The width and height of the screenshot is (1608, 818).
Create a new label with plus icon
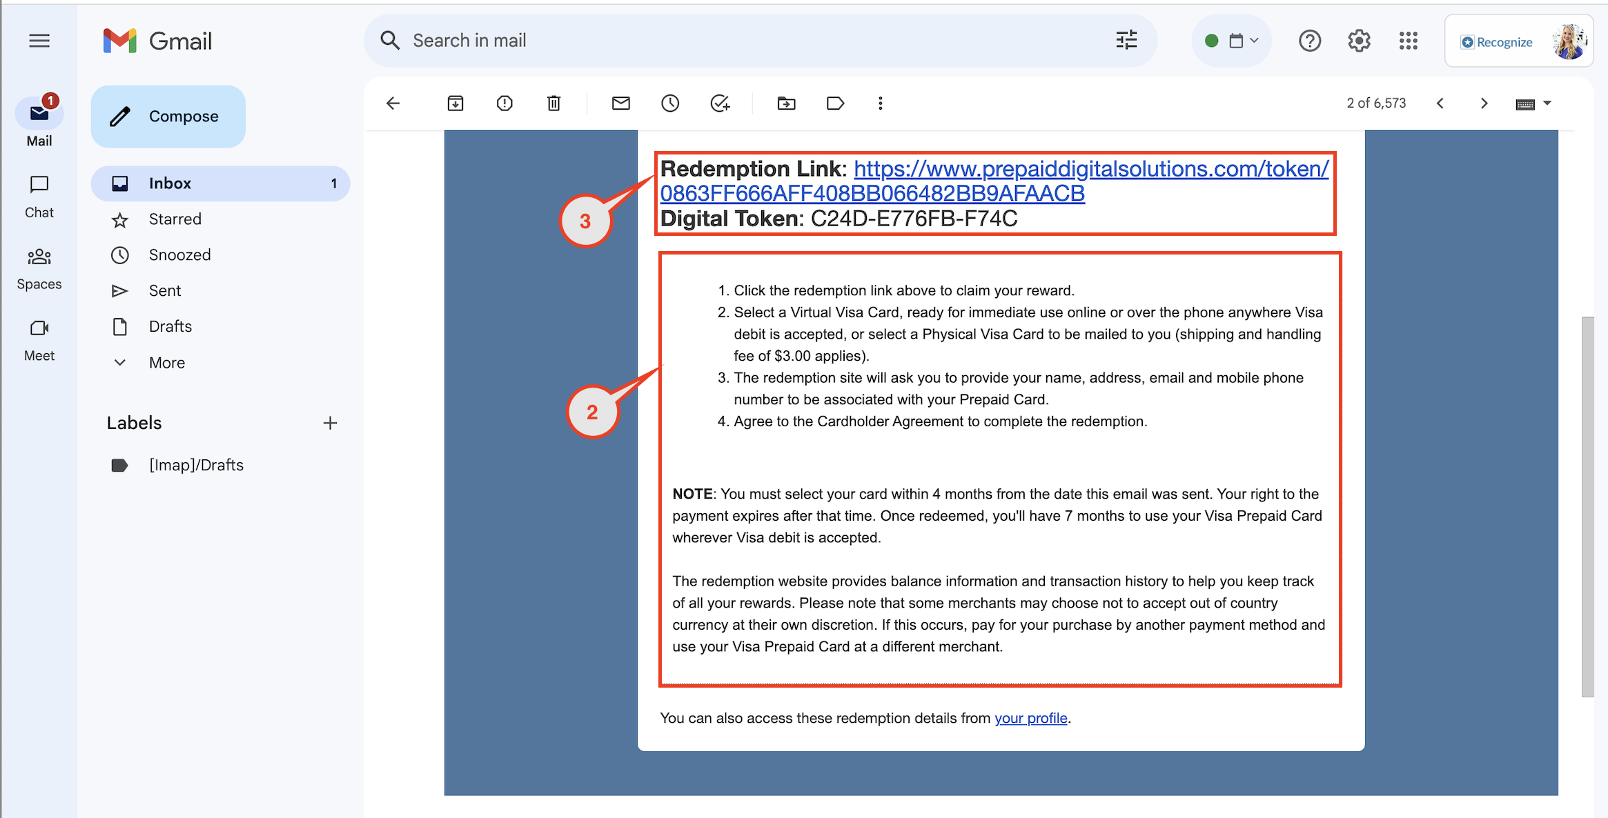[330, 423]
